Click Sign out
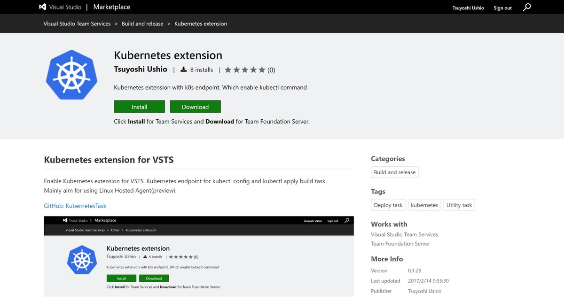Image resolution: width=564 pixels, height=302 pixels. click(x=502, y=8)
